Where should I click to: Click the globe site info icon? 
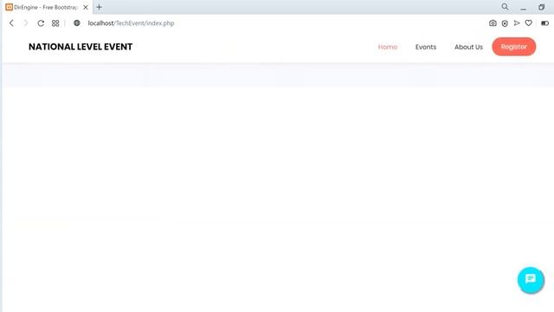[x=77, y=23]
